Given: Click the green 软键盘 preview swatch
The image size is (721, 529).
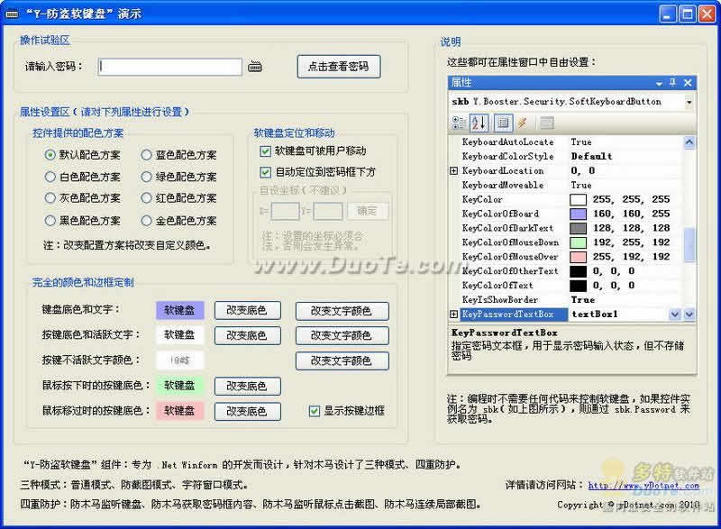Looking at the screenshot, I should pos(179,385).
